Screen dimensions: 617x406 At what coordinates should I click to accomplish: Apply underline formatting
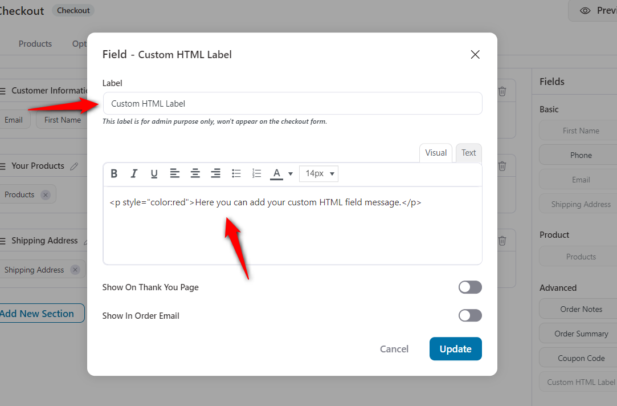154,173
